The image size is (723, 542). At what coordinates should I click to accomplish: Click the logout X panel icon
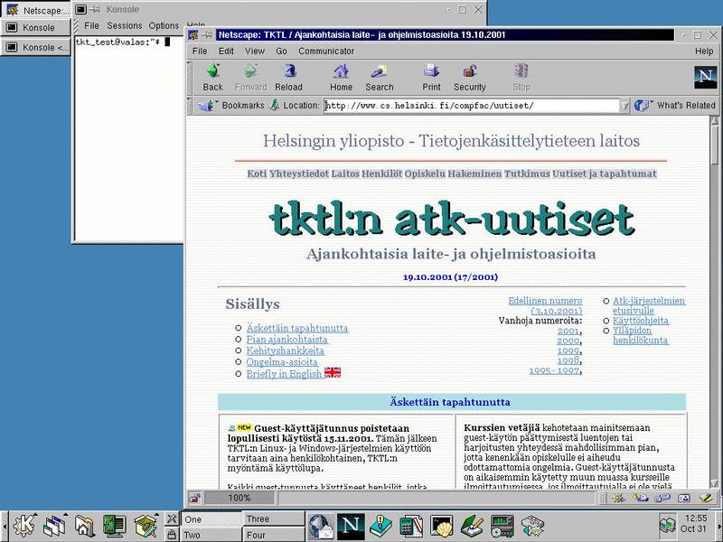click(x=172, y=519)
